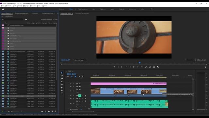
Task: Add a marker on the timeline
Action: (79, 76)
